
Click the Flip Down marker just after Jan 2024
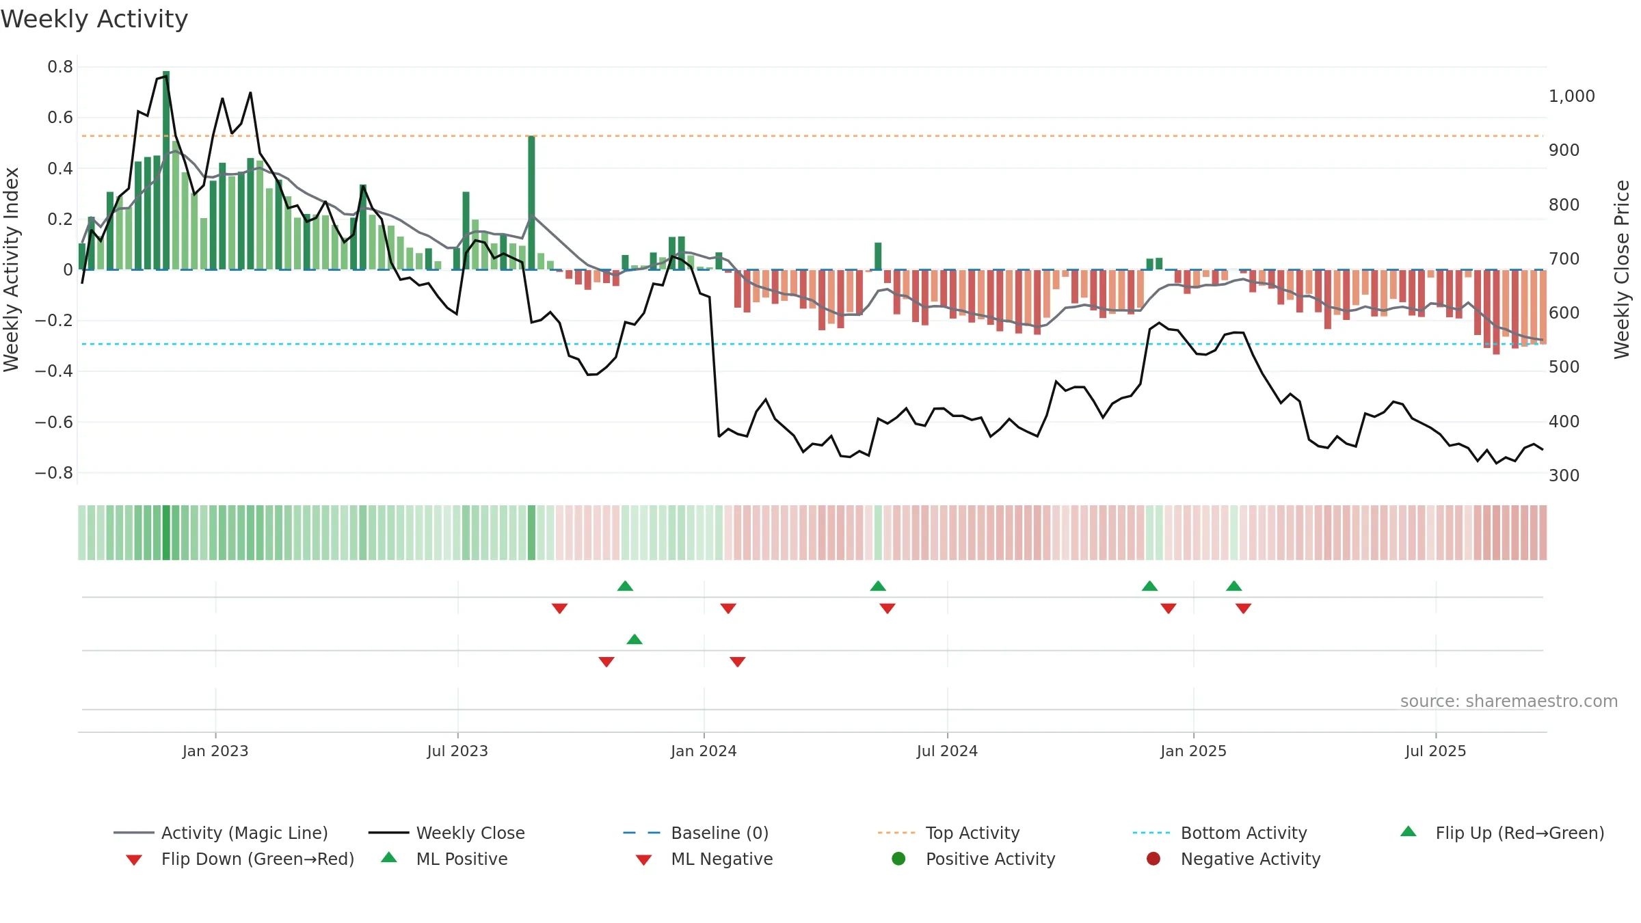point(728,608)
